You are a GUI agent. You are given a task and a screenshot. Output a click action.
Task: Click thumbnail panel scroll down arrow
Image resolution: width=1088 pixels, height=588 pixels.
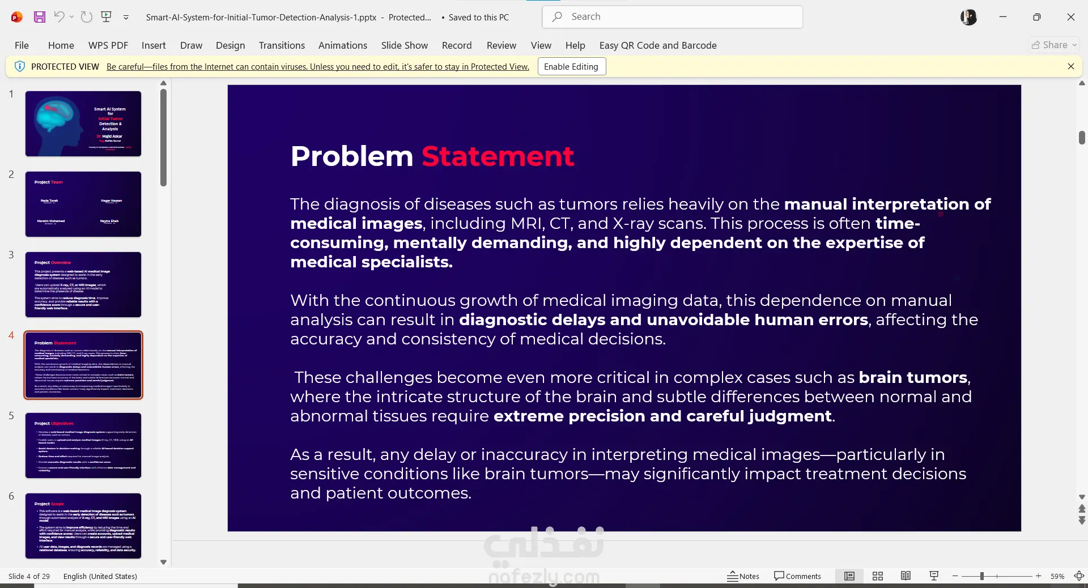[x=164, y=563]
